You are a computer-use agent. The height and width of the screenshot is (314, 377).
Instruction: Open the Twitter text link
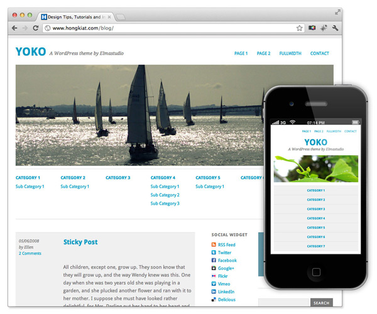224,252
